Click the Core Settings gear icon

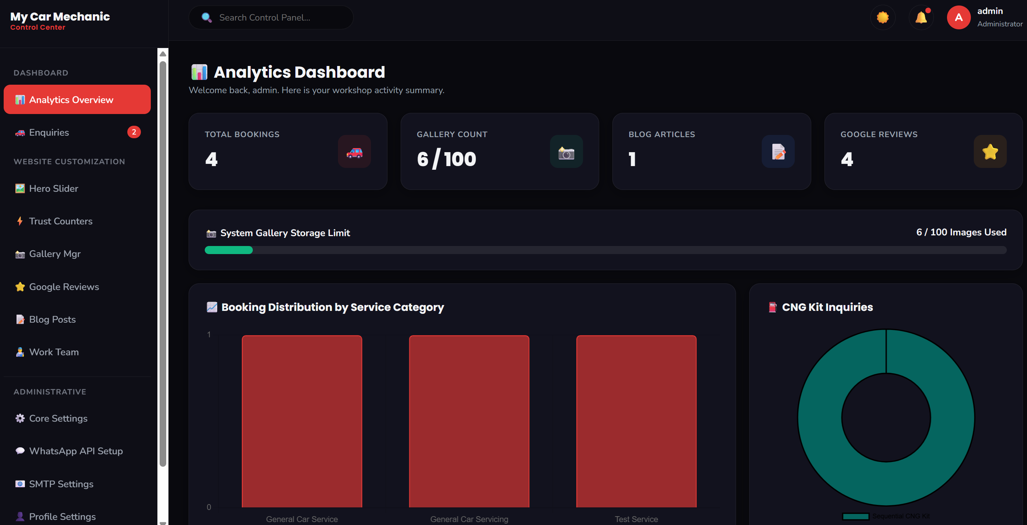(x=20, y=418)
